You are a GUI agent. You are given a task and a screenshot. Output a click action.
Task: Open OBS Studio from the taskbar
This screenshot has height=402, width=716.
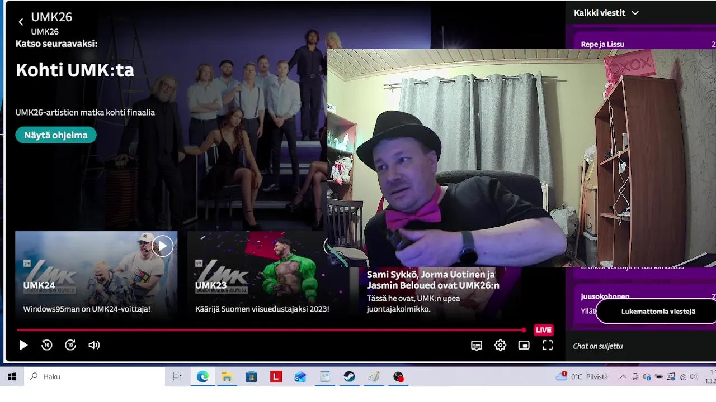click(398, 377)
